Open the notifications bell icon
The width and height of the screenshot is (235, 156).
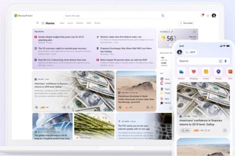[202, 16]
